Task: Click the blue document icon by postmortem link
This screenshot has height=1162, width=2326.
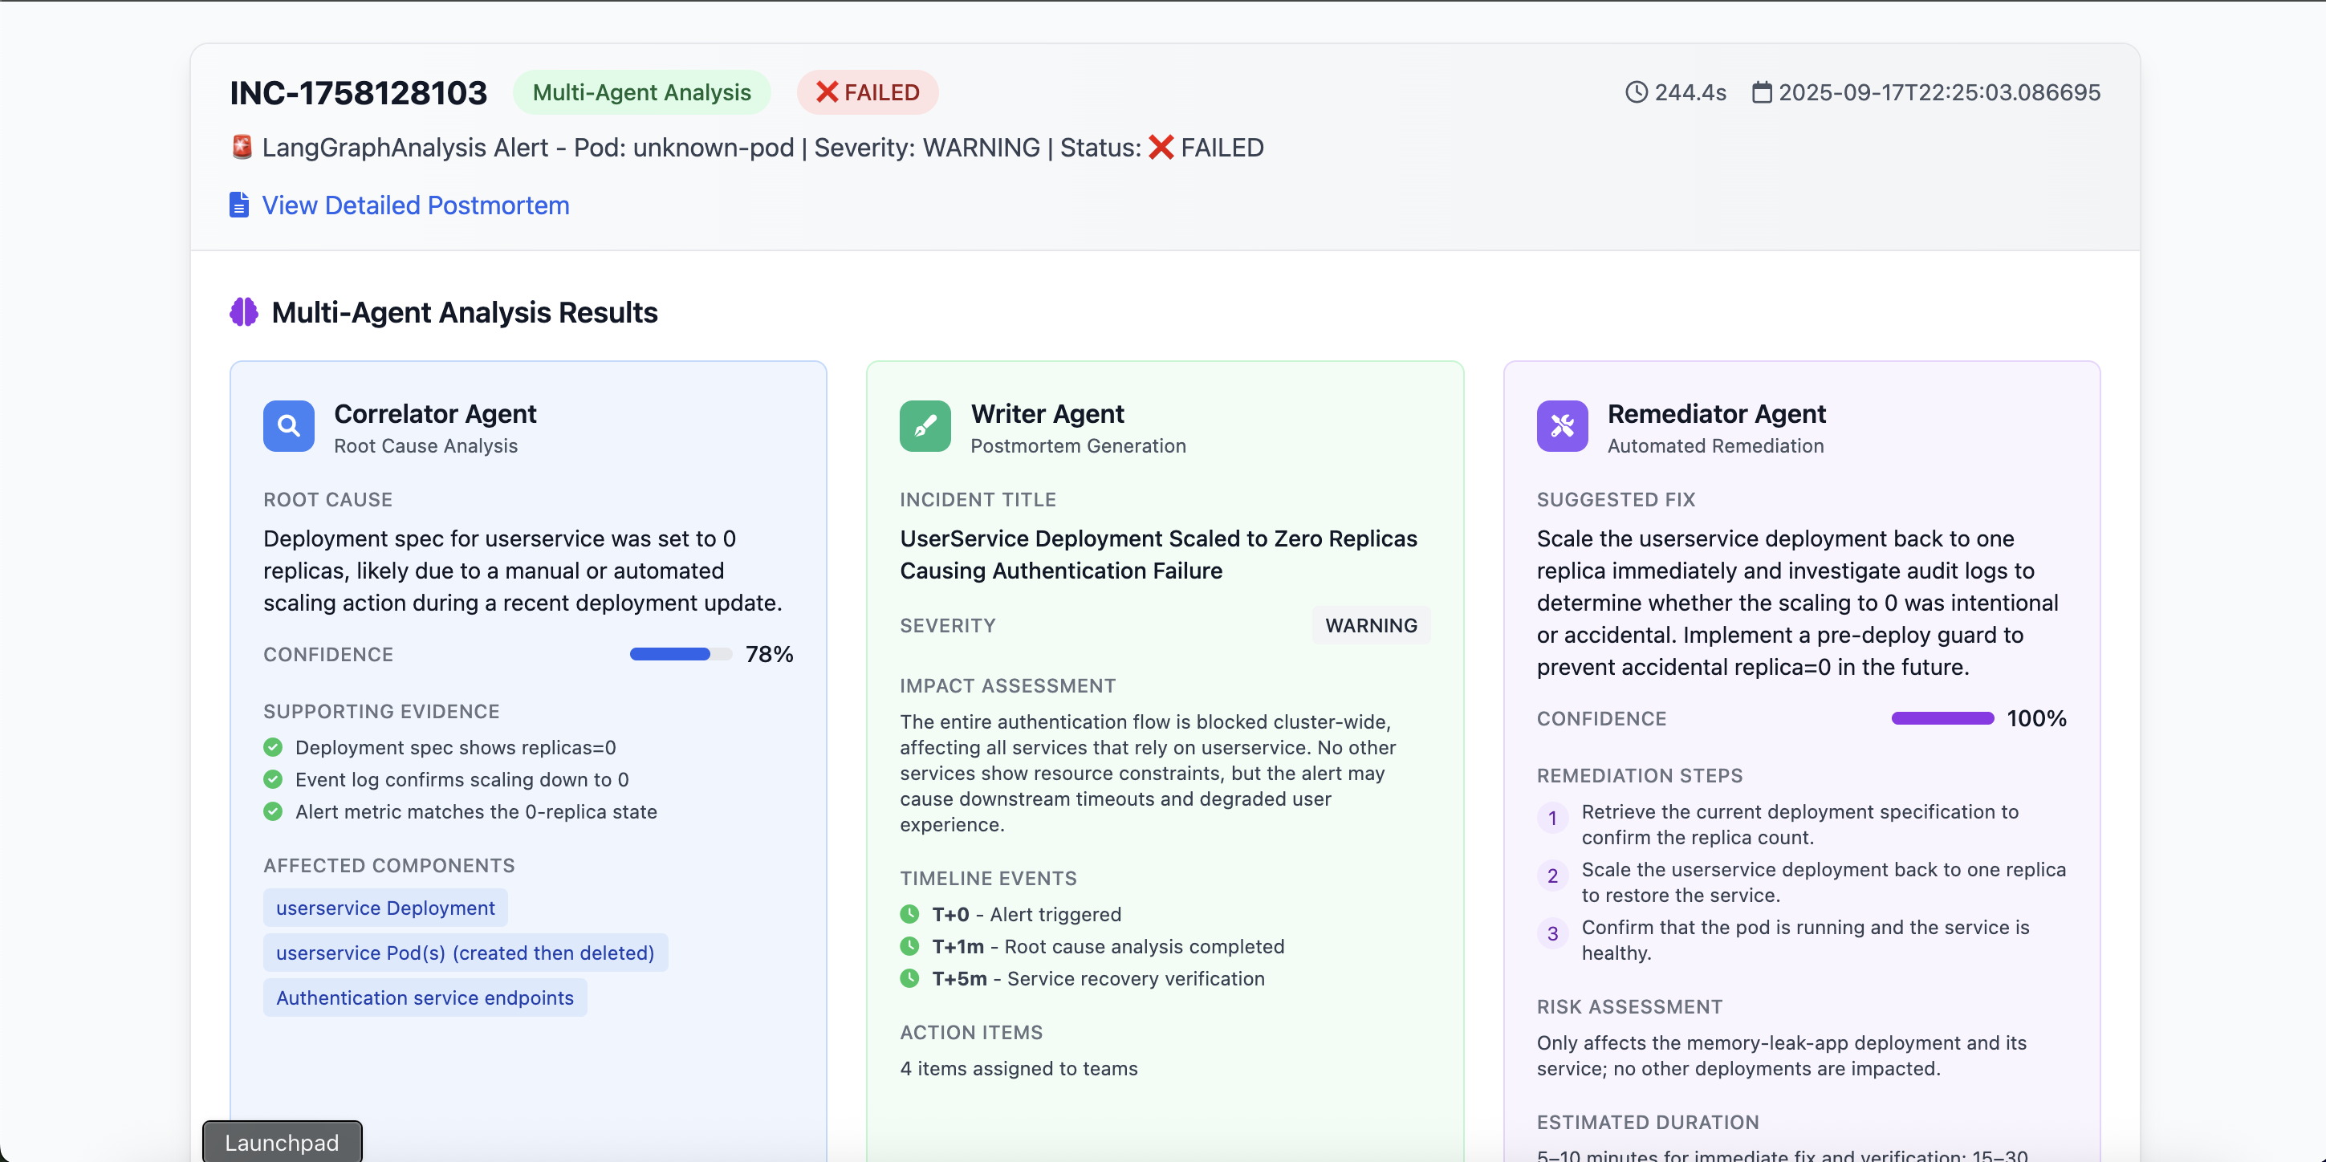Action: point(238,205)
